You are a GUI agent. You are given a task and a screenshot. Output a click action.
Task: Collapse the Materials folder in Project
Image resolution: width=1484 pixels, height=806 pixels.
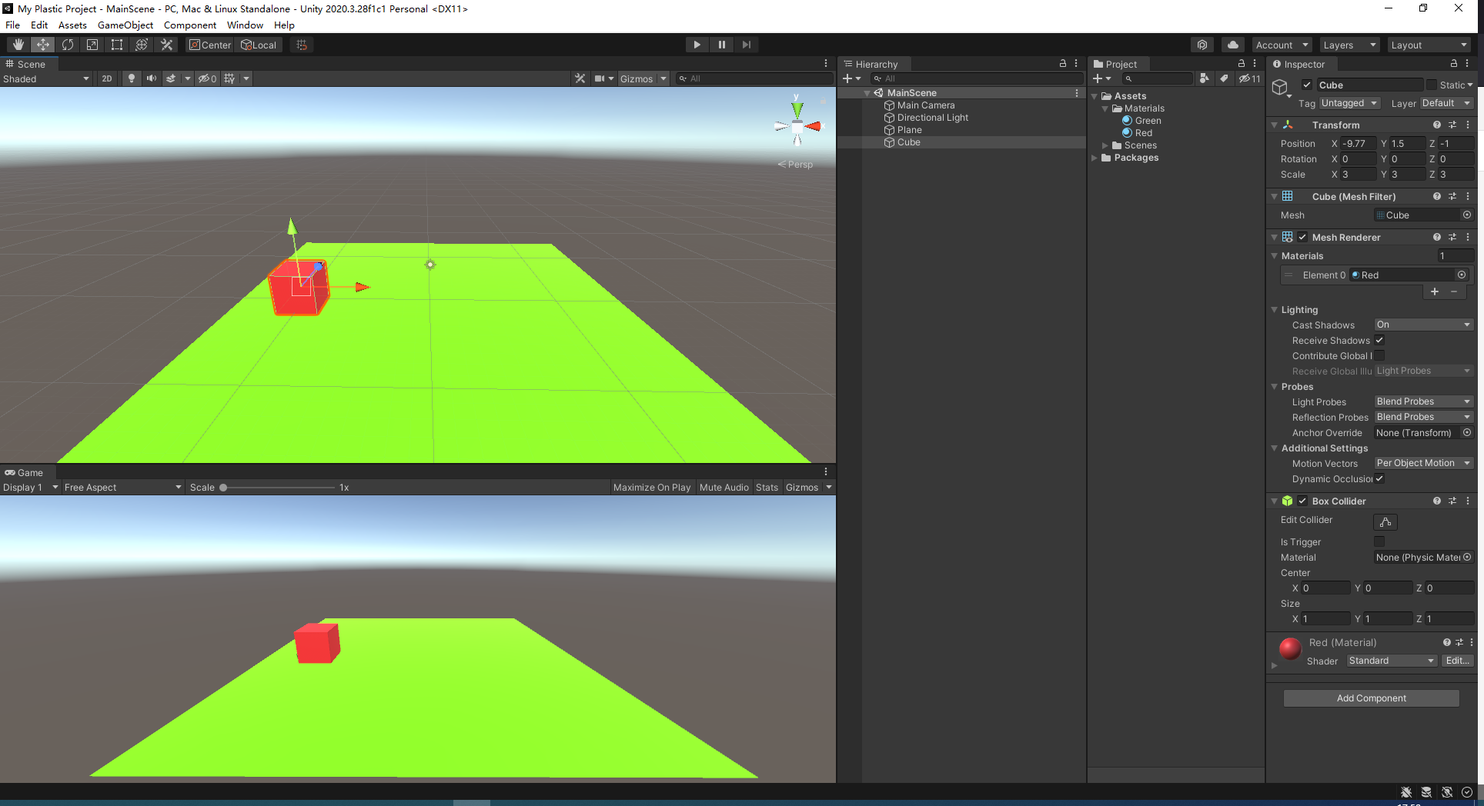click(1105, 108)
